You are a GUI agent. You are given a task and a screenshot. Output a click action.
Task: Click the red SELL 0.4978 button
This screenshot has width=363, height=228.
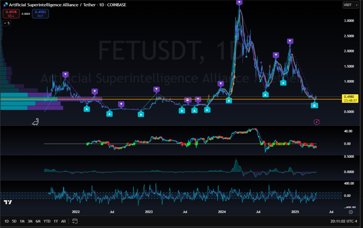tap(11, 14)
